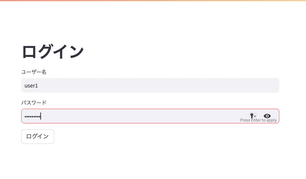Click the gradient progress bar at top
Image resolution: width=306 pixels, height=179 pixels.
(153, 1)
